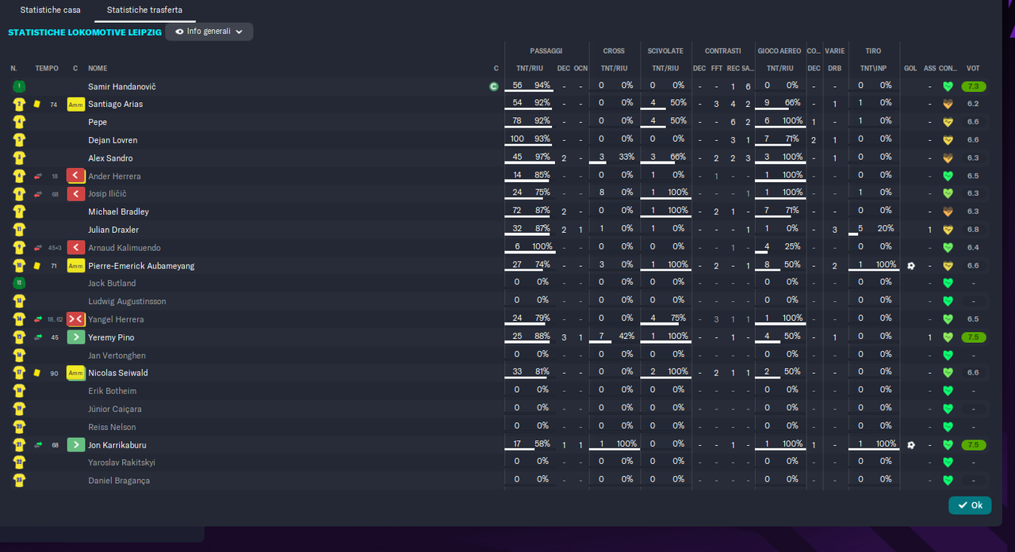Click Nicolas Seiwald's yellow card icon
This screenshot has height=552, width=1015.
(36, 372)
